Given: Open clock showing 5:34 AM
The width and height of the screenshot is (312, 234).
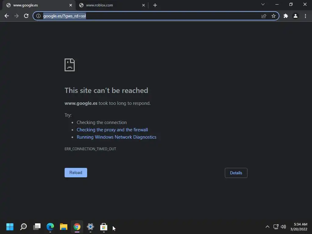Looking at the screenshot, I should (x=299, y=227).
